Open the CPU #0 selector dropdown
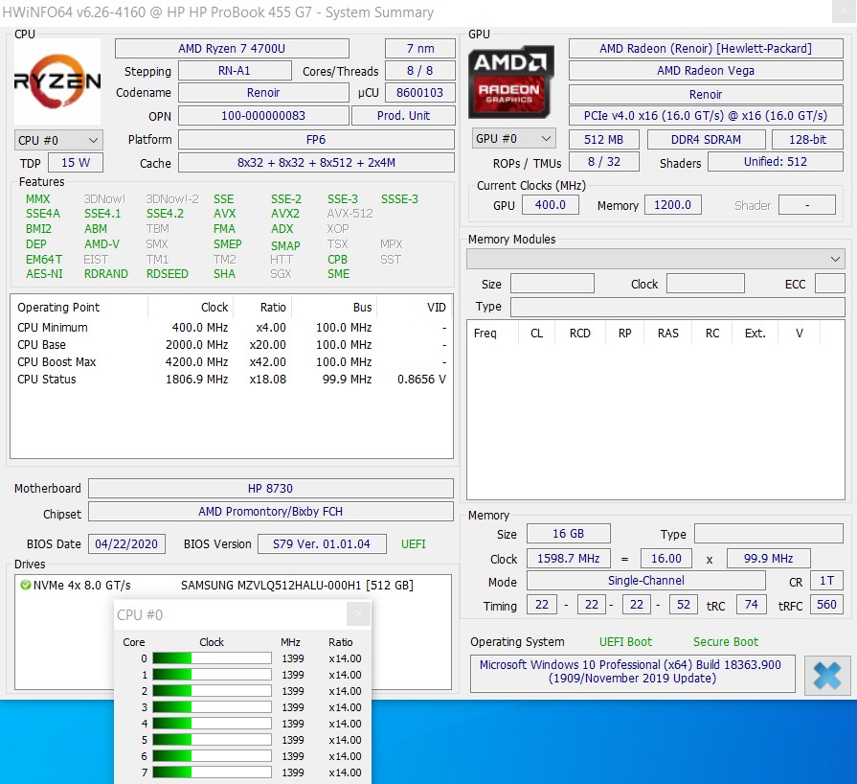 point(58,141)
